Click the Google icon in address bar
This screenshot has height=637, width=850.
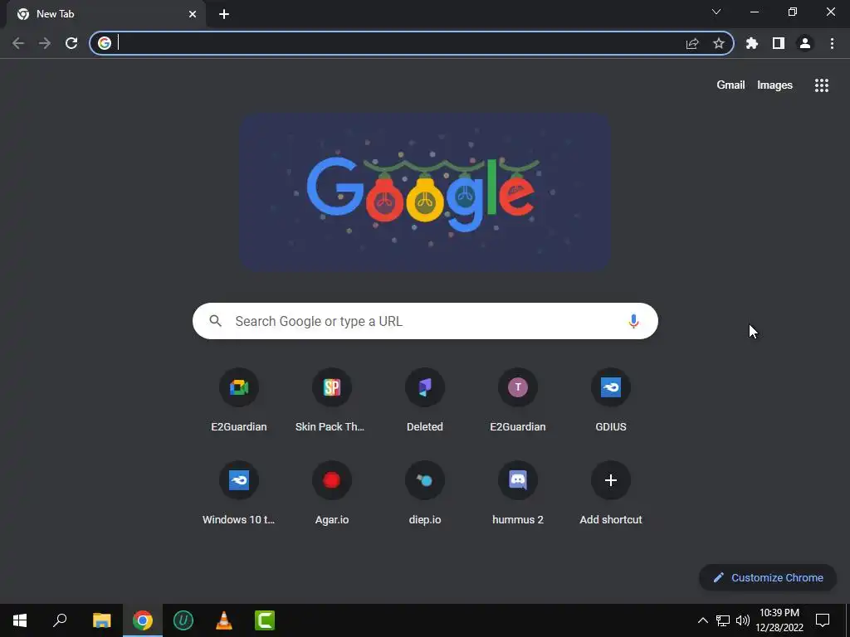[x=105, y=43]
